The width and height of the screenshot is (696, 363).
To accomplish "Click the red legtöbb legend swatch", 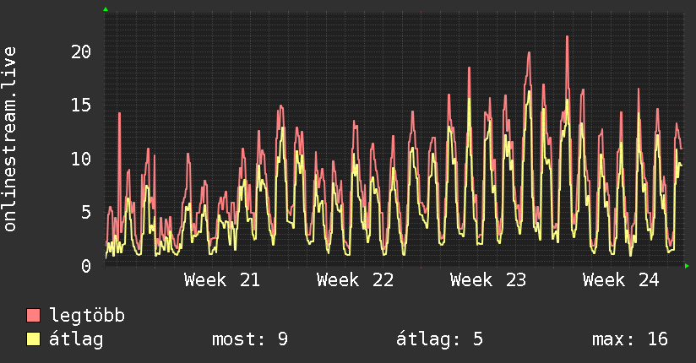I will [x=33, y=315].
